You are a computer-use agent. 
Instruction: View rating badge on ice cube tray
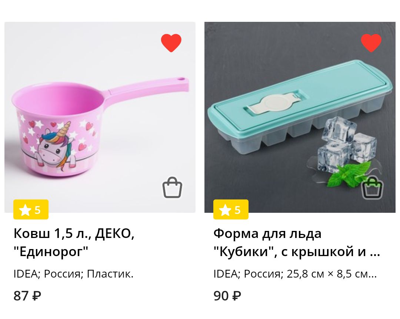[231, 209]
